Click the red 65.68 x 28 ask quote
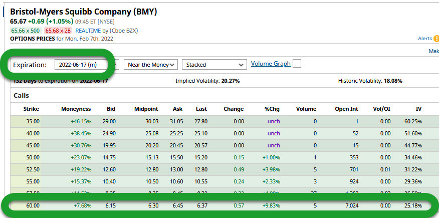This screenshot has height=218, width=439. [x=59, y=31]
